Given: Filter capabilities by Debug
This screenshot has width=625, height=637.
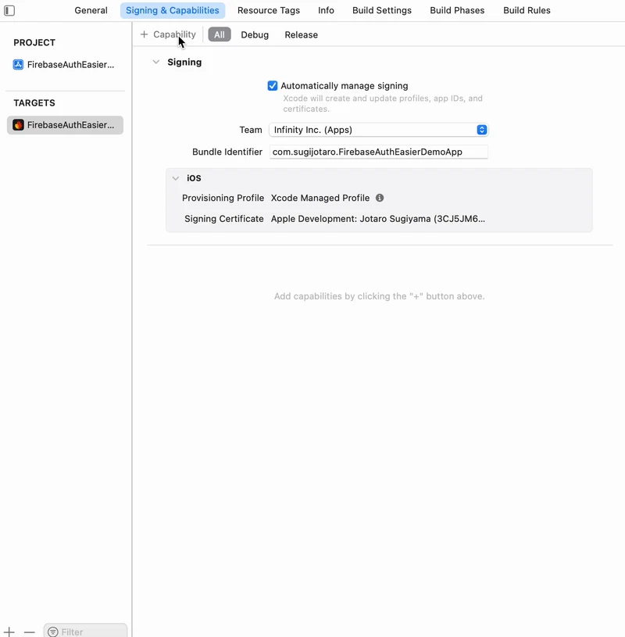Looking at the screenshot, I should [x=255, y=35].
